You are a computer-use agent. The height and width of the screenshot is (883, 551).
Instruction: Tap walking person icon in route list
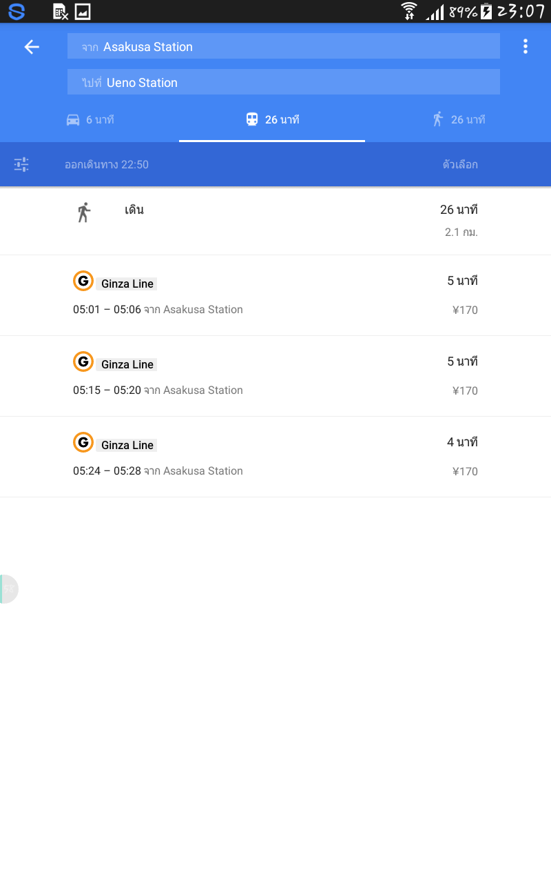point(83,212)
